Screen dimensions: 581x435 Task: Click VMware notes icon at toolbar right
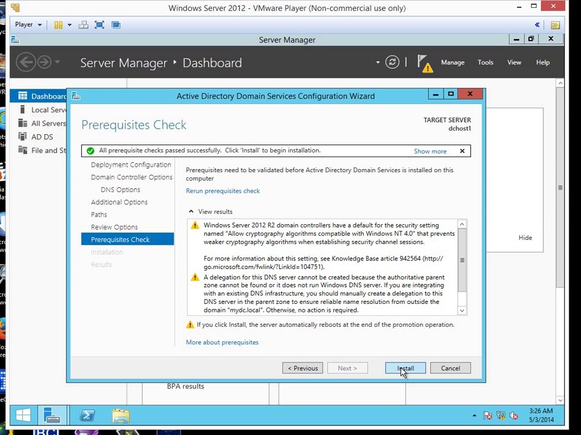[555, 25]
